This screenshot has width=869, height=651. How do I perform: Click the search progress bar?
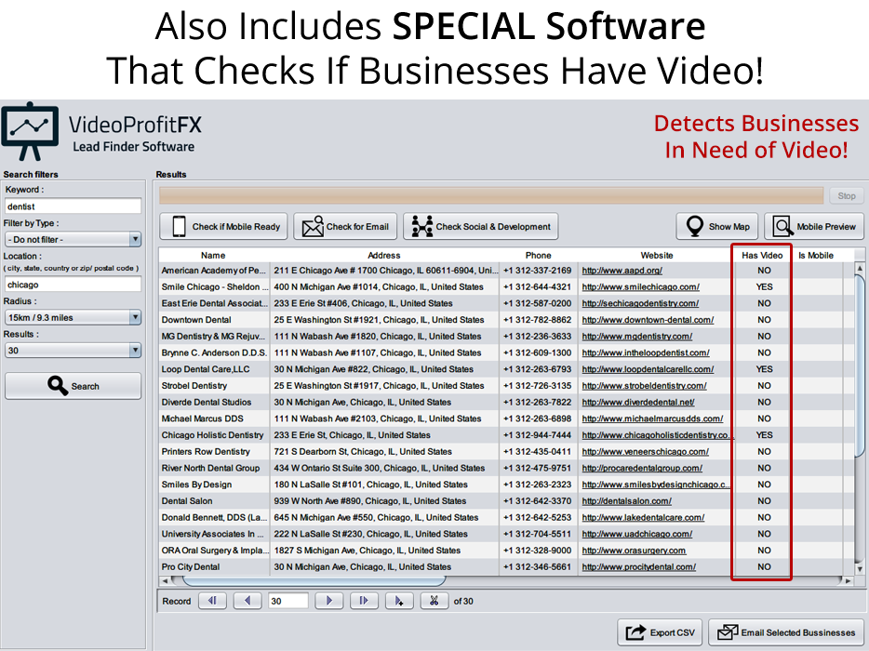coord(491,195)
